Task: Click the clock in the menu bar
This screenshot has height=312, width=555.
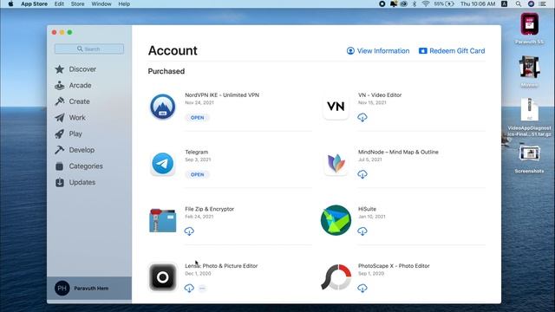Action: tap(478, 3)
